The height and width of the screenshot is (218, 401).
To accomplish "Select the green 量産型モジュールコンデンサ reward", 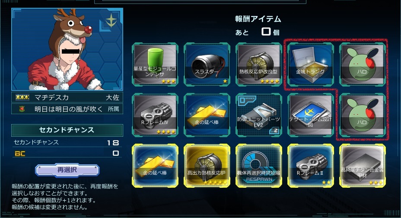I will [x=155, y=64].
